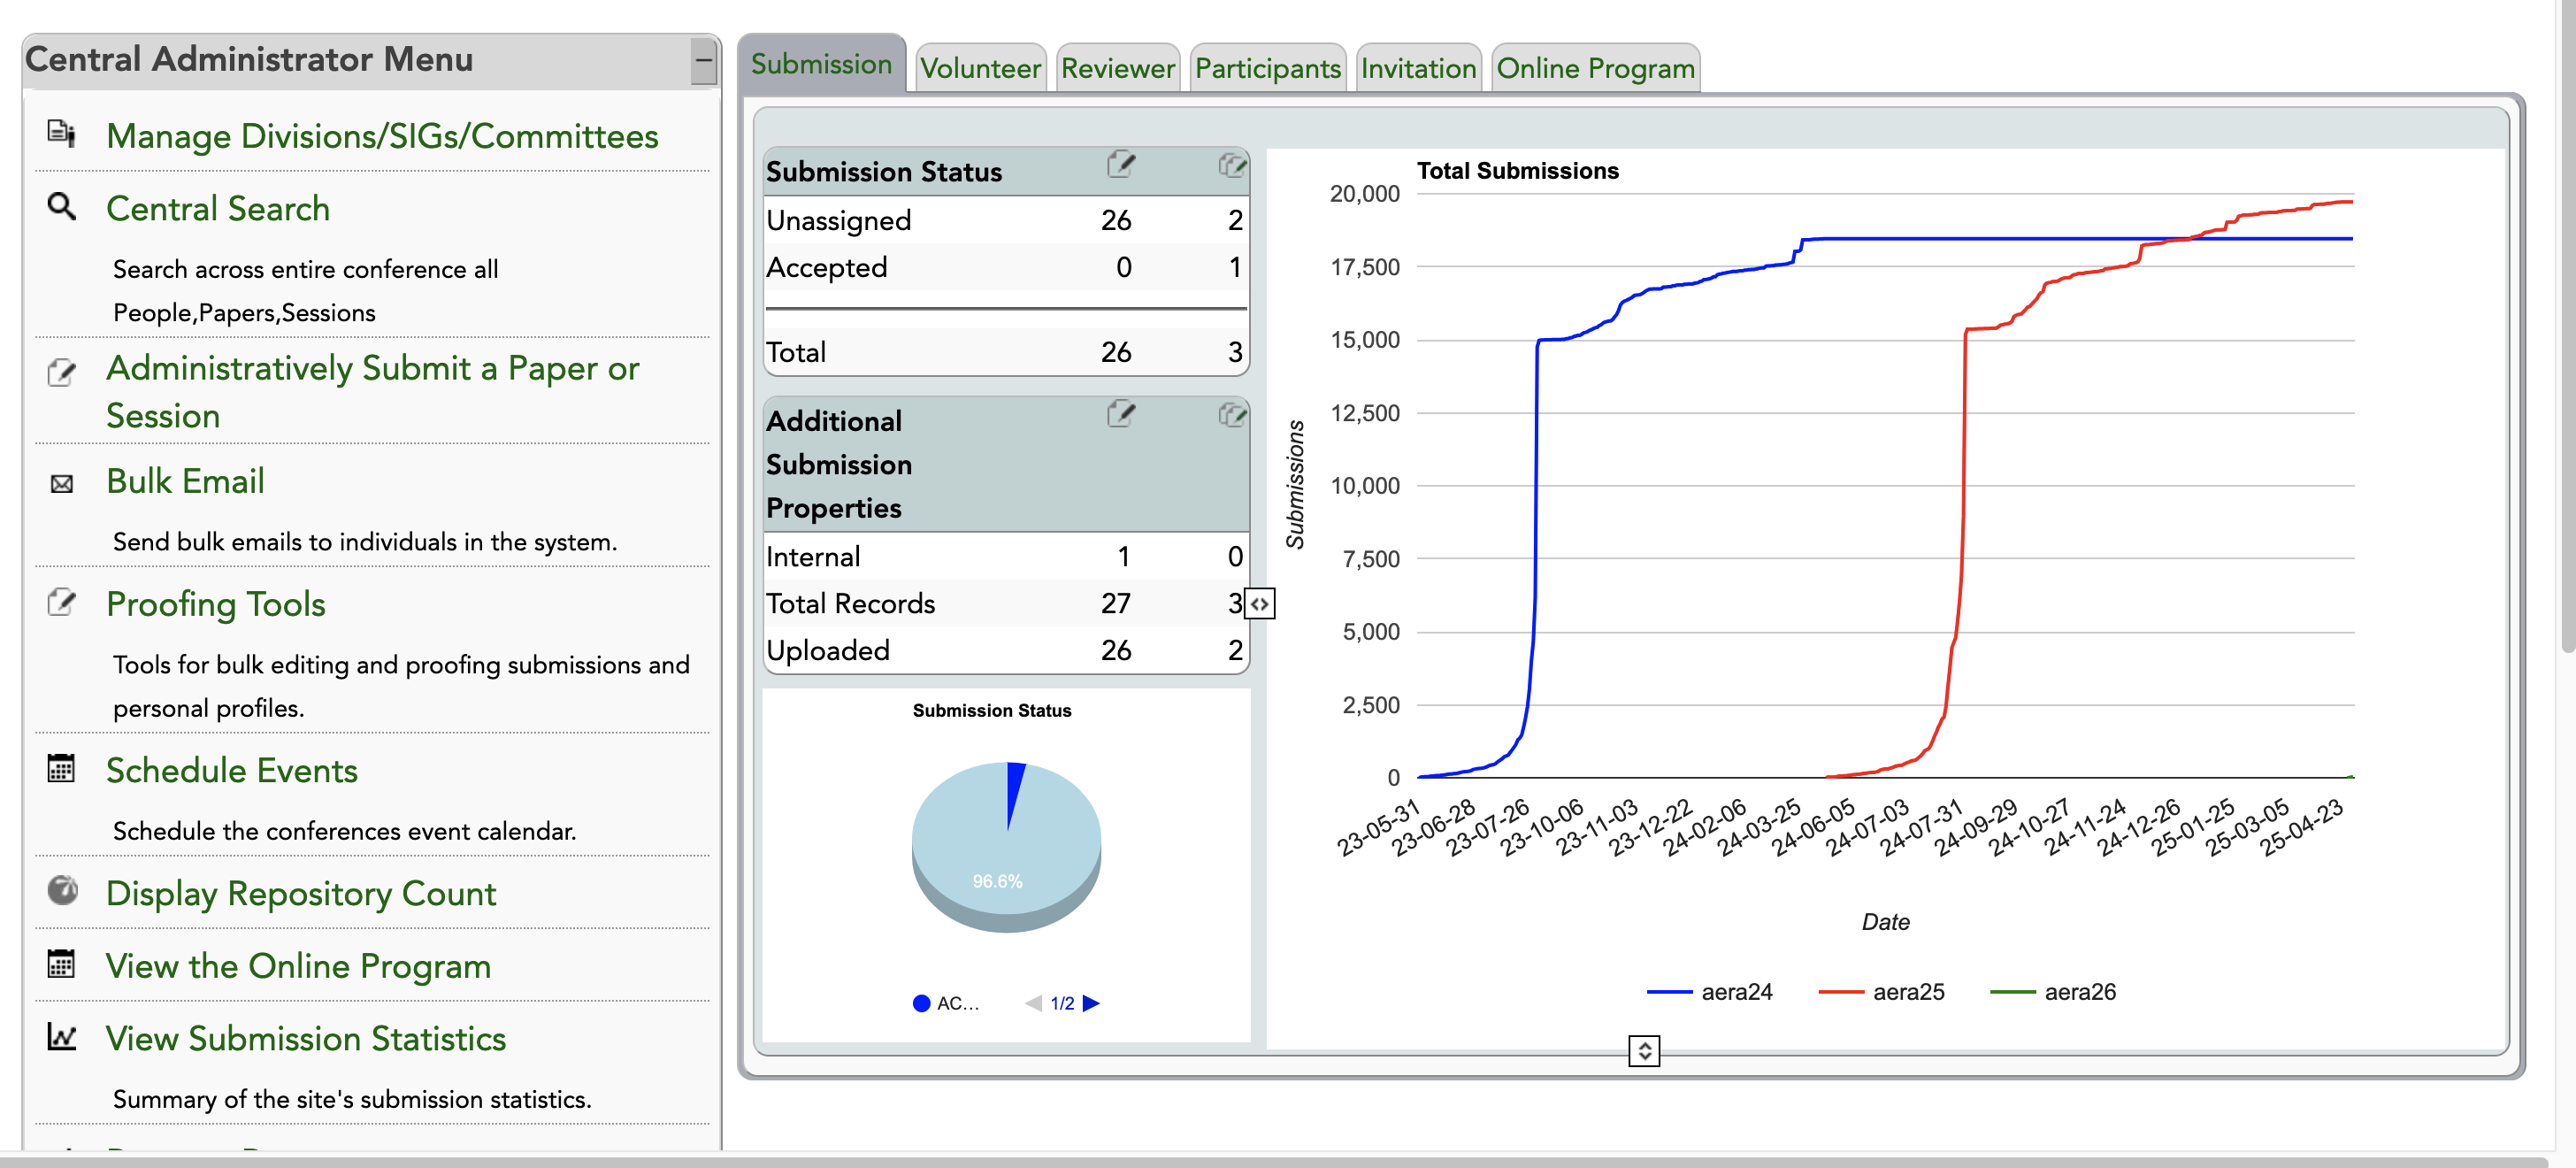Click the Proofing Tools pencil icon
Viewport: 2576px width, 1168px height.
click(x=61, y=602)
